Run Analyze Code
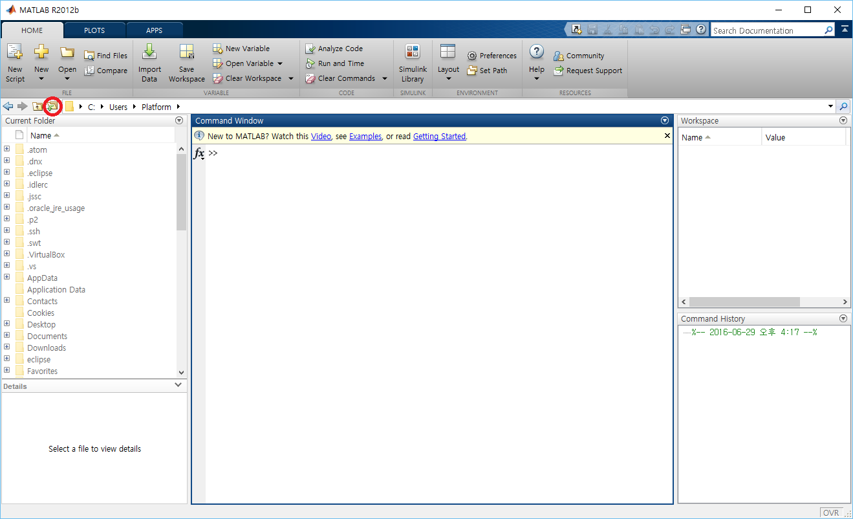Viewport: 853px width, 519px height. 334,49
